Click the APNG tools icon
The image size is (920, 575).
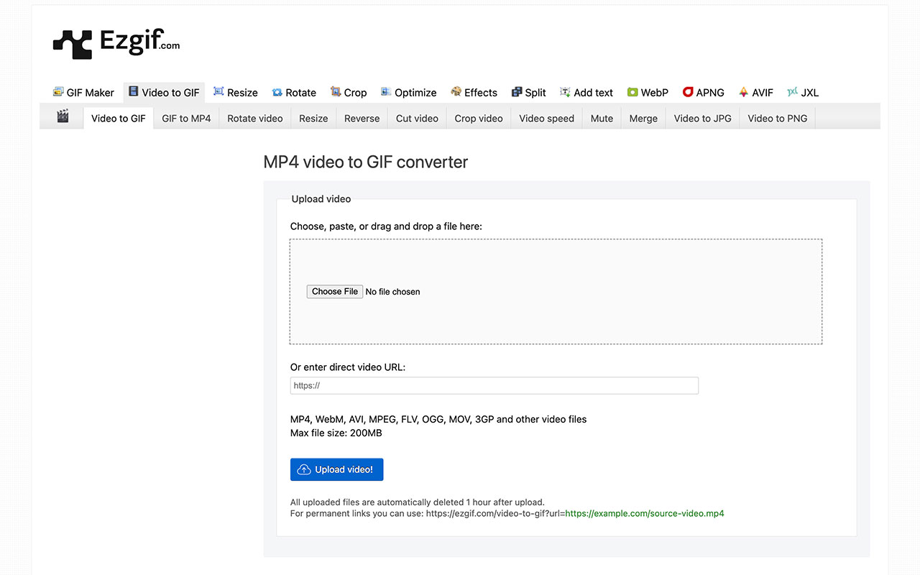pos(688,92)
